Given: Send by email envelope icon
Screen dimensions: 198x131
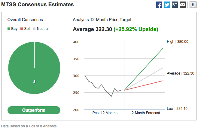Looking at the screenshot, I should coord(183,5).
